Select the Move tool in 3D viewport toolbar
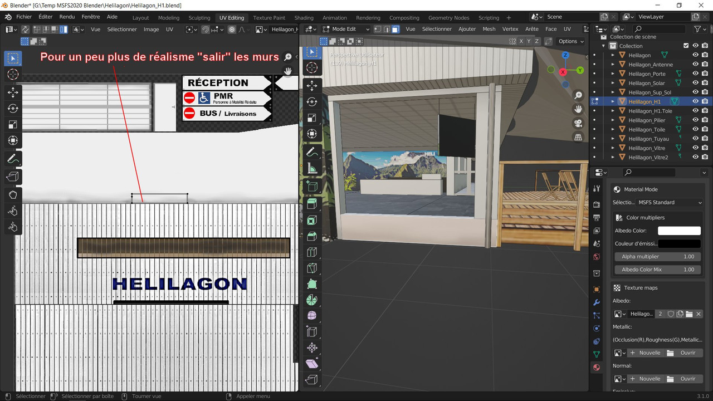This screenshot has height=401, width=713. (x=312, y=85)
